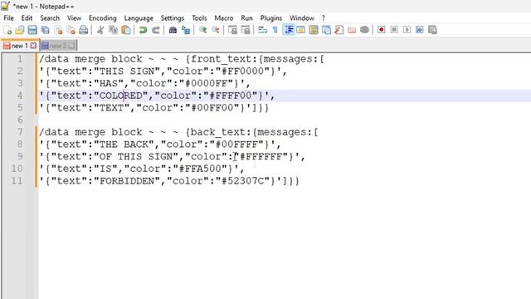
Task: Click the color value "#0000FF" on line 3
Action: pos(207,83)
